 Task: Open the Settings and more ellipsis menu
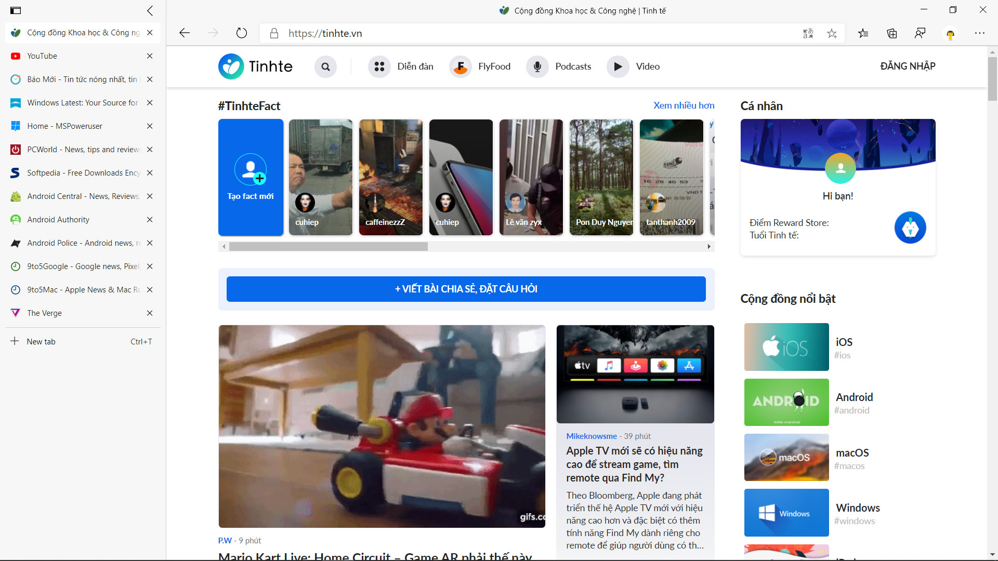click(x=980, y=33)
